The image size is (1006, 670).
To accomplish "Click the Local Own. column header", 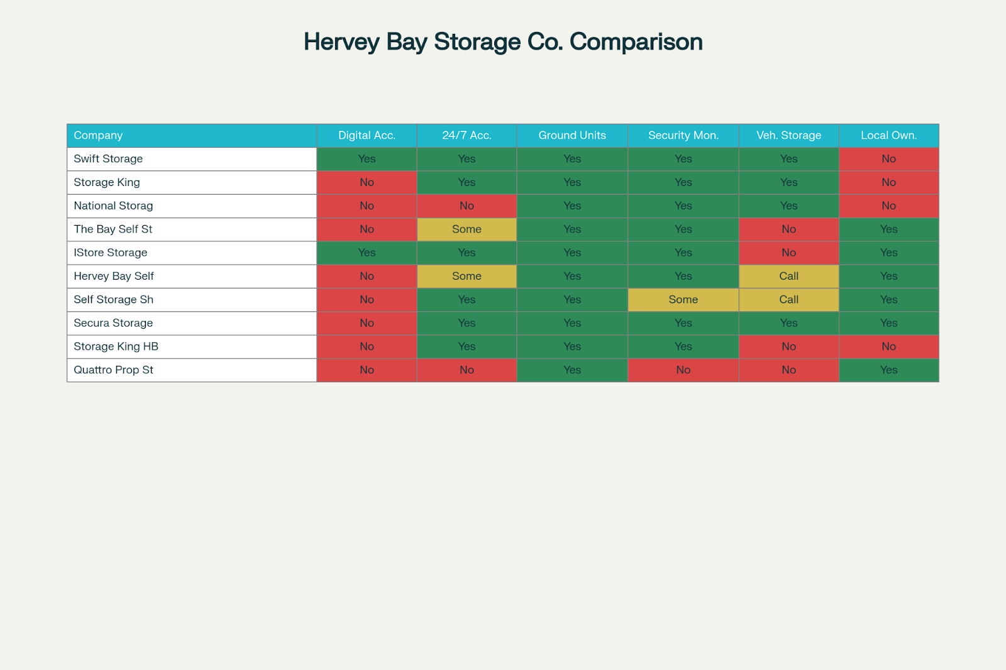I will tap(888, 135).
